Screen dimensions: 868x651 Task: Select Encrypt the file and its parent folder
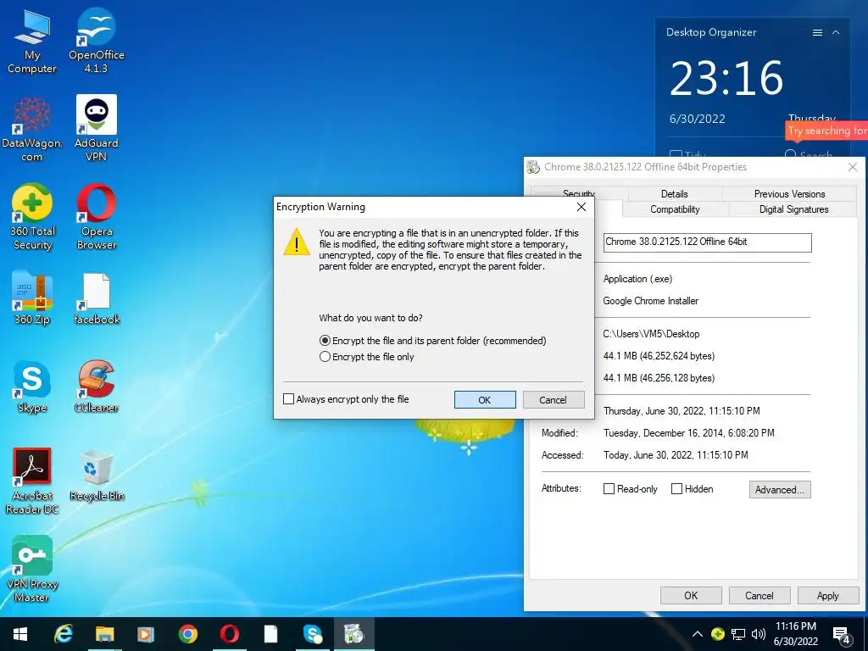coord(433,341)
